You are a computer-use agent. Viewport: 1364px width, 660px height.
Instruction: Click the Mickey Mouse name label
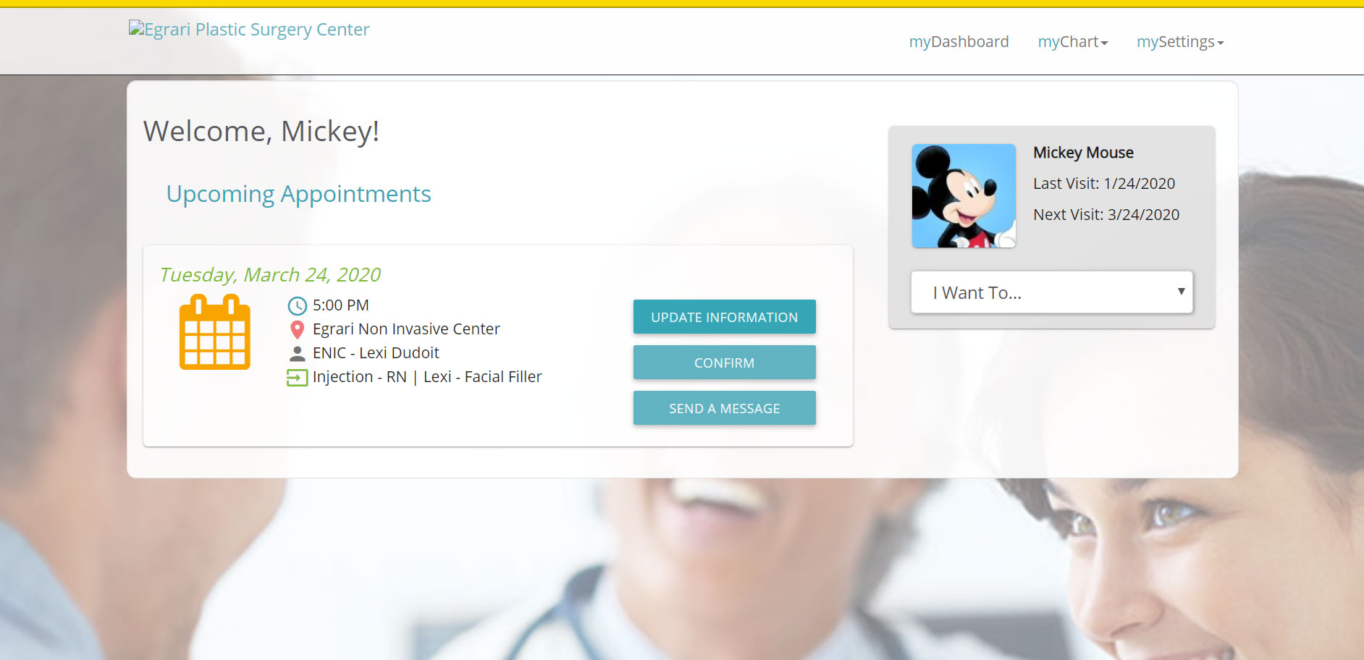1083,153
